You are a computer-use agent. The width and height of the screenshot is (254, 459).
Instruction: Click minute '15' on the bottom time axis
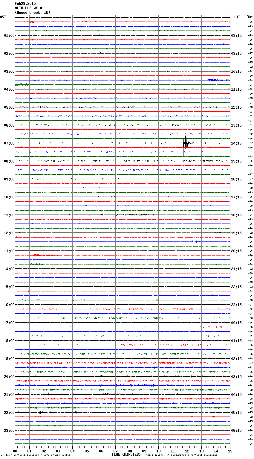[x=230, y=451]
